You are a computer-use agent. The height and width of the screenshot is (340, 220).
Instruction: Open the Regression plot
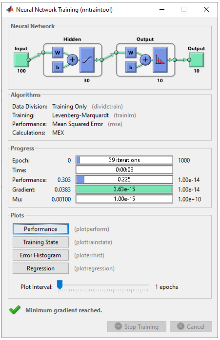coord(40,268)
